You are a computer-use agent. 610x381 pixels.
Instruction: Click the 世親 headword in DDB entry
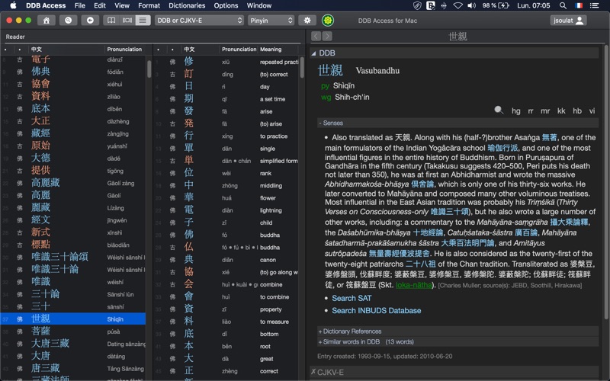[330, 70]
